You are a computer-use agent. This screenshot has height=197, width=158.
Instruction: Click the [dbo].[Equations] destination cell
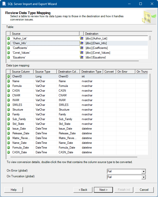116,57
